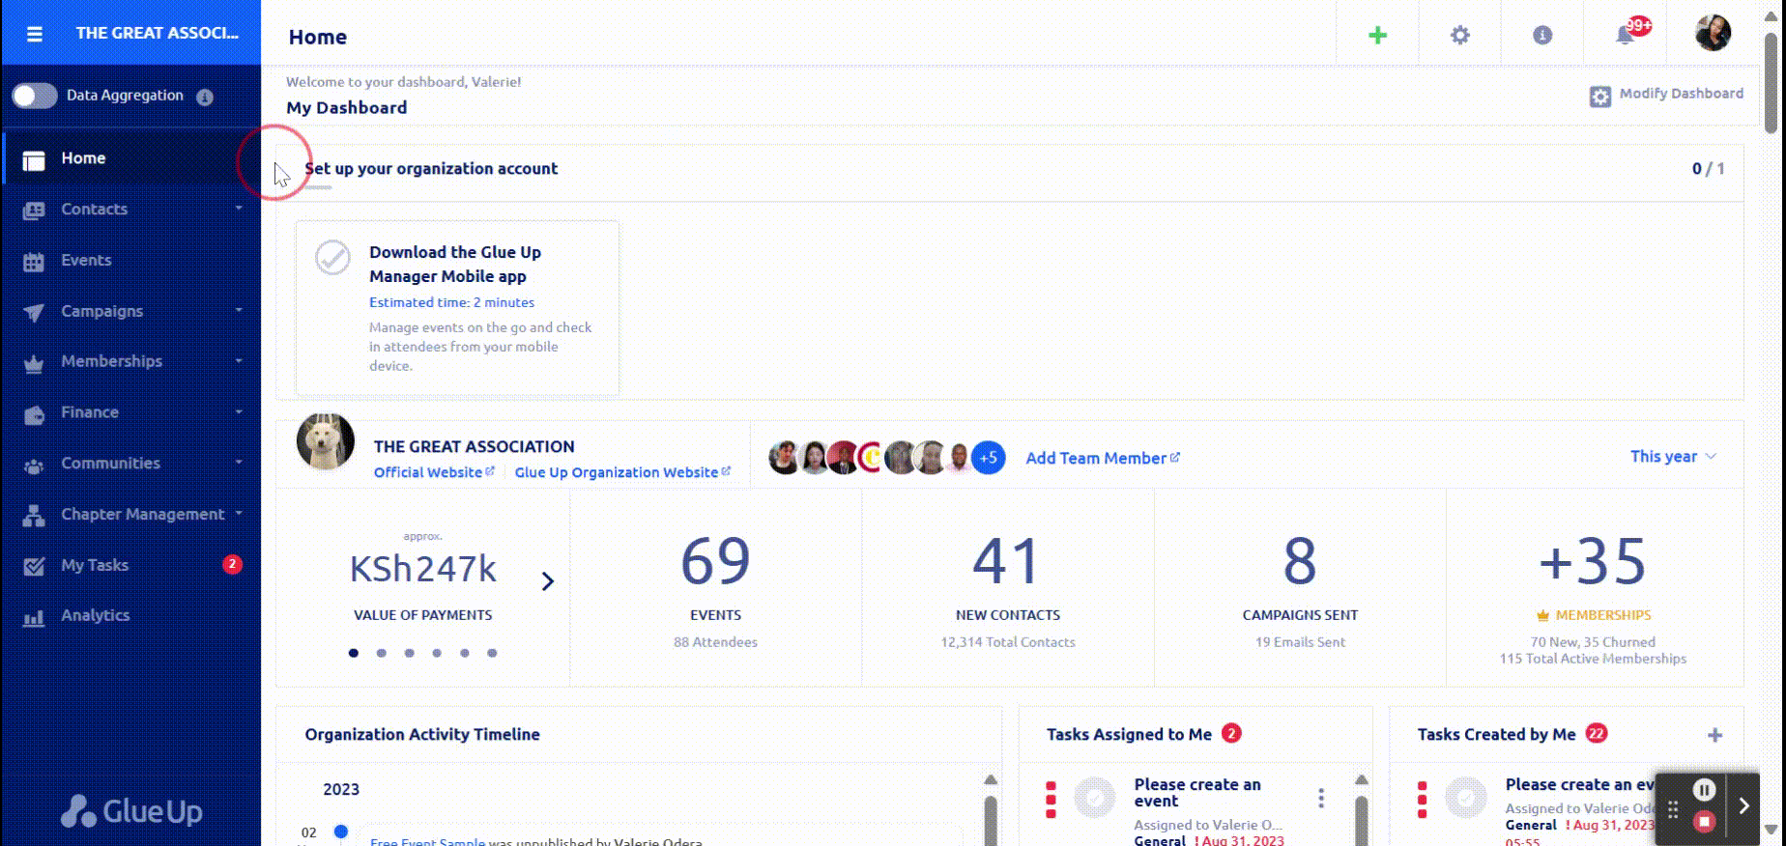Open the notifications bell icon
The image size is (1786, 846).
[1626, 36]
